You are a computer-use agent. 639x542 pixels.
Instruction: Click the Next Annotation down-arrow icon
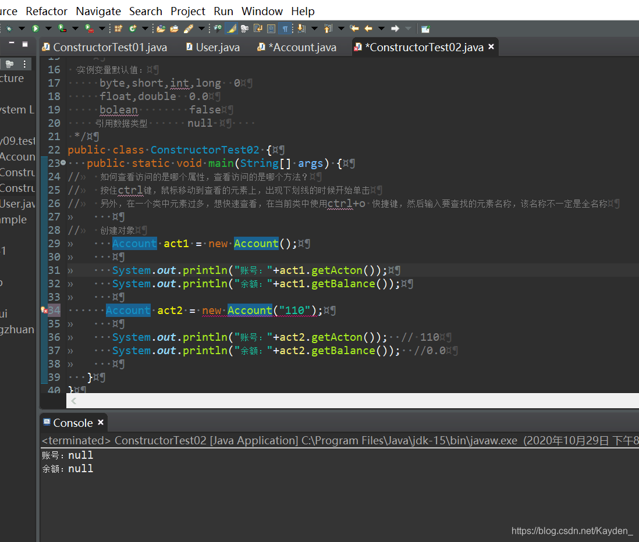pos(301,28)
